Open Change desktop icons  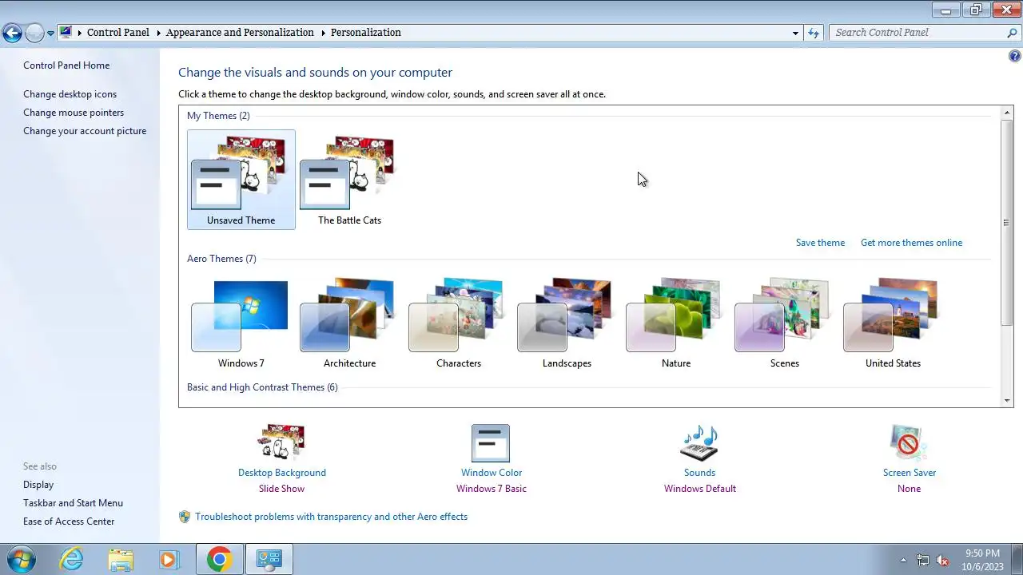[x=70, y=94]
